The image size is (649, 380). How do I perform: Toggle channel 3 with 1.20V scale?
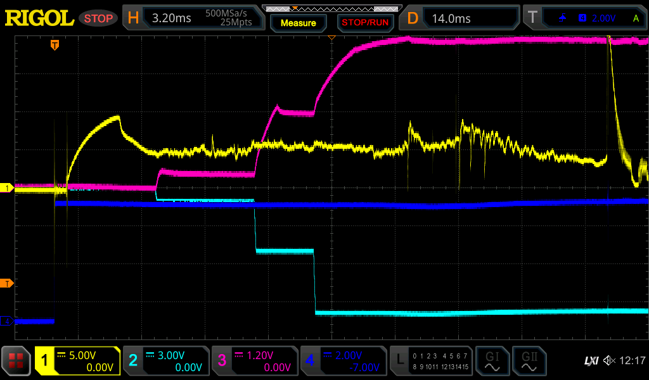point(254,361)
